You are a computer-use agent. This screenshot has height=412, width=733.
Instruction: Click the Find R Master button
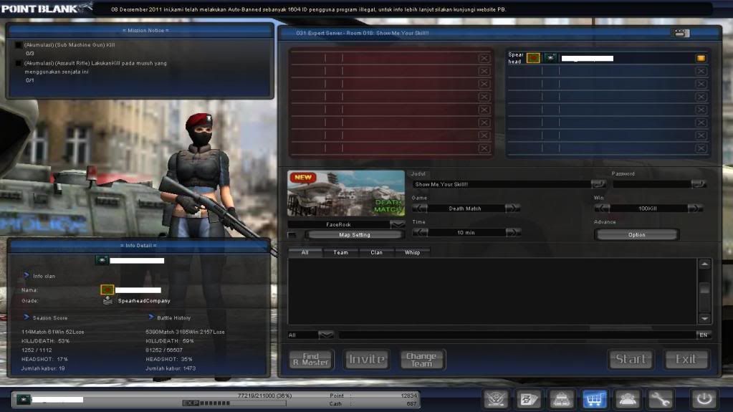click(311, 359)
